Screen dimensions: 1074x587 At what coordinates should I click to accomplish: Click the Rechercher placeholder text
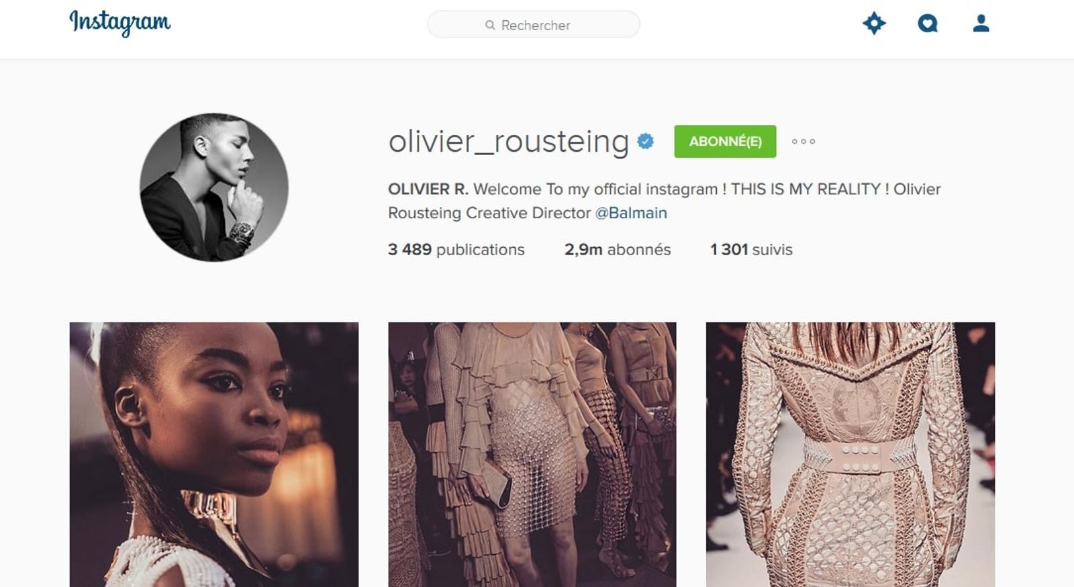point(536,25)
